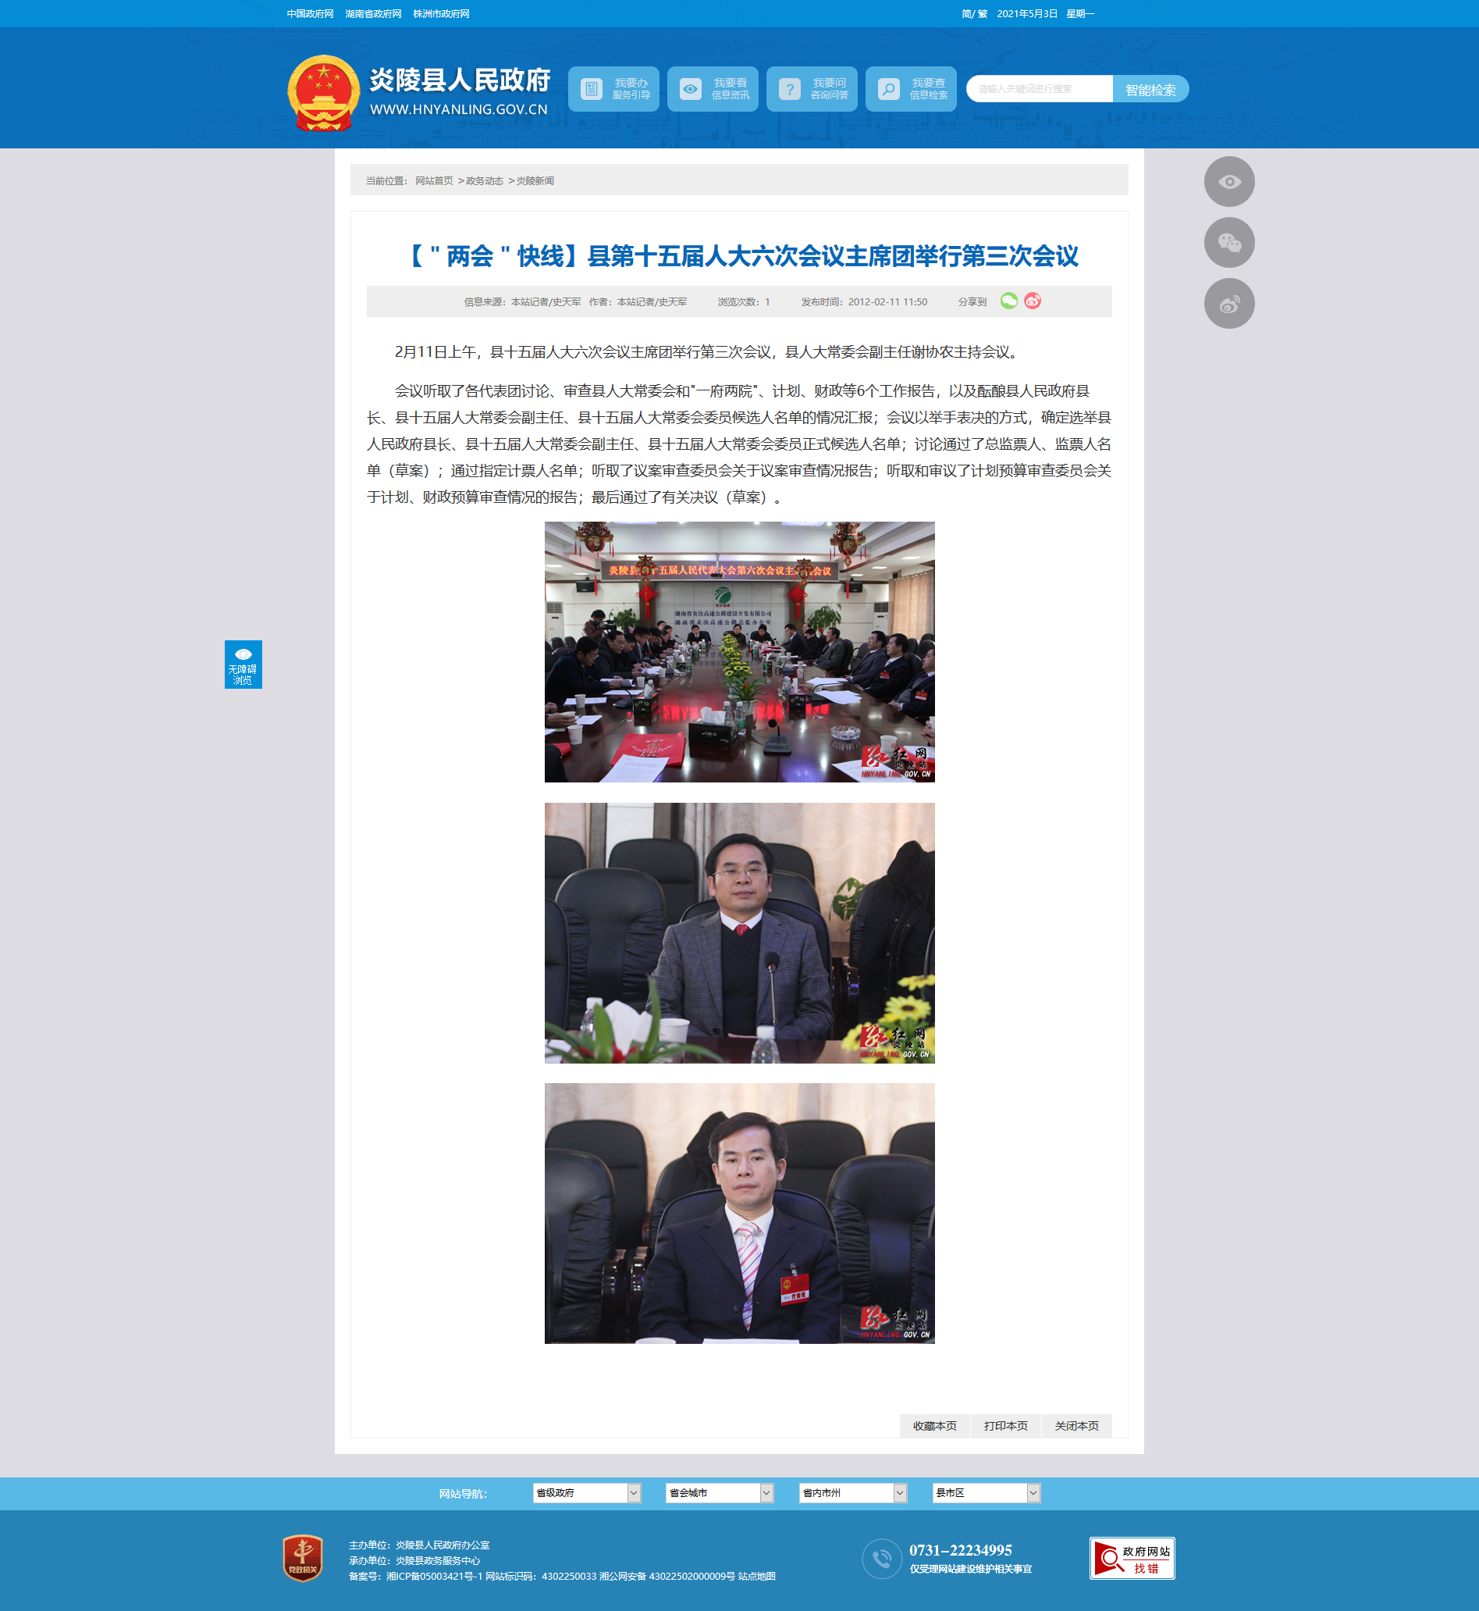Screen dimensions: 1479x1611
Task: Toggle 无障碍浏览 accessibility mode
Action: 244,665
